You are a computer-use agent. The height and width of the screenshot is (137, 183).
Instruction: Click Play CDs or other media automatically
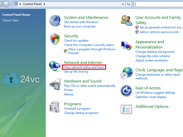(x=90, y=86)
